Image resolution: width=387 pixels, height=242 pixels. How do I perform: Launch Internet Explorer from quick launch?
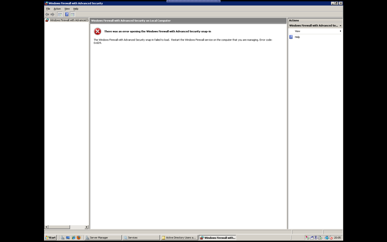73,238
